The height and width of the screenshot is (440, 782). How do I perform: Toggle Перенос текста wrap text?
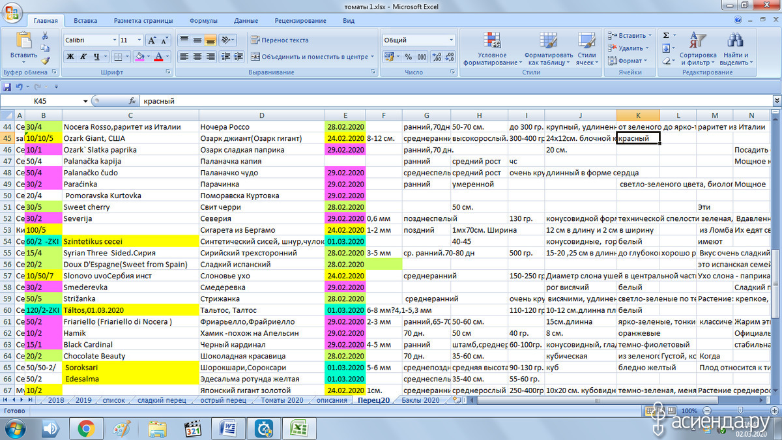(x=280, y=40)
